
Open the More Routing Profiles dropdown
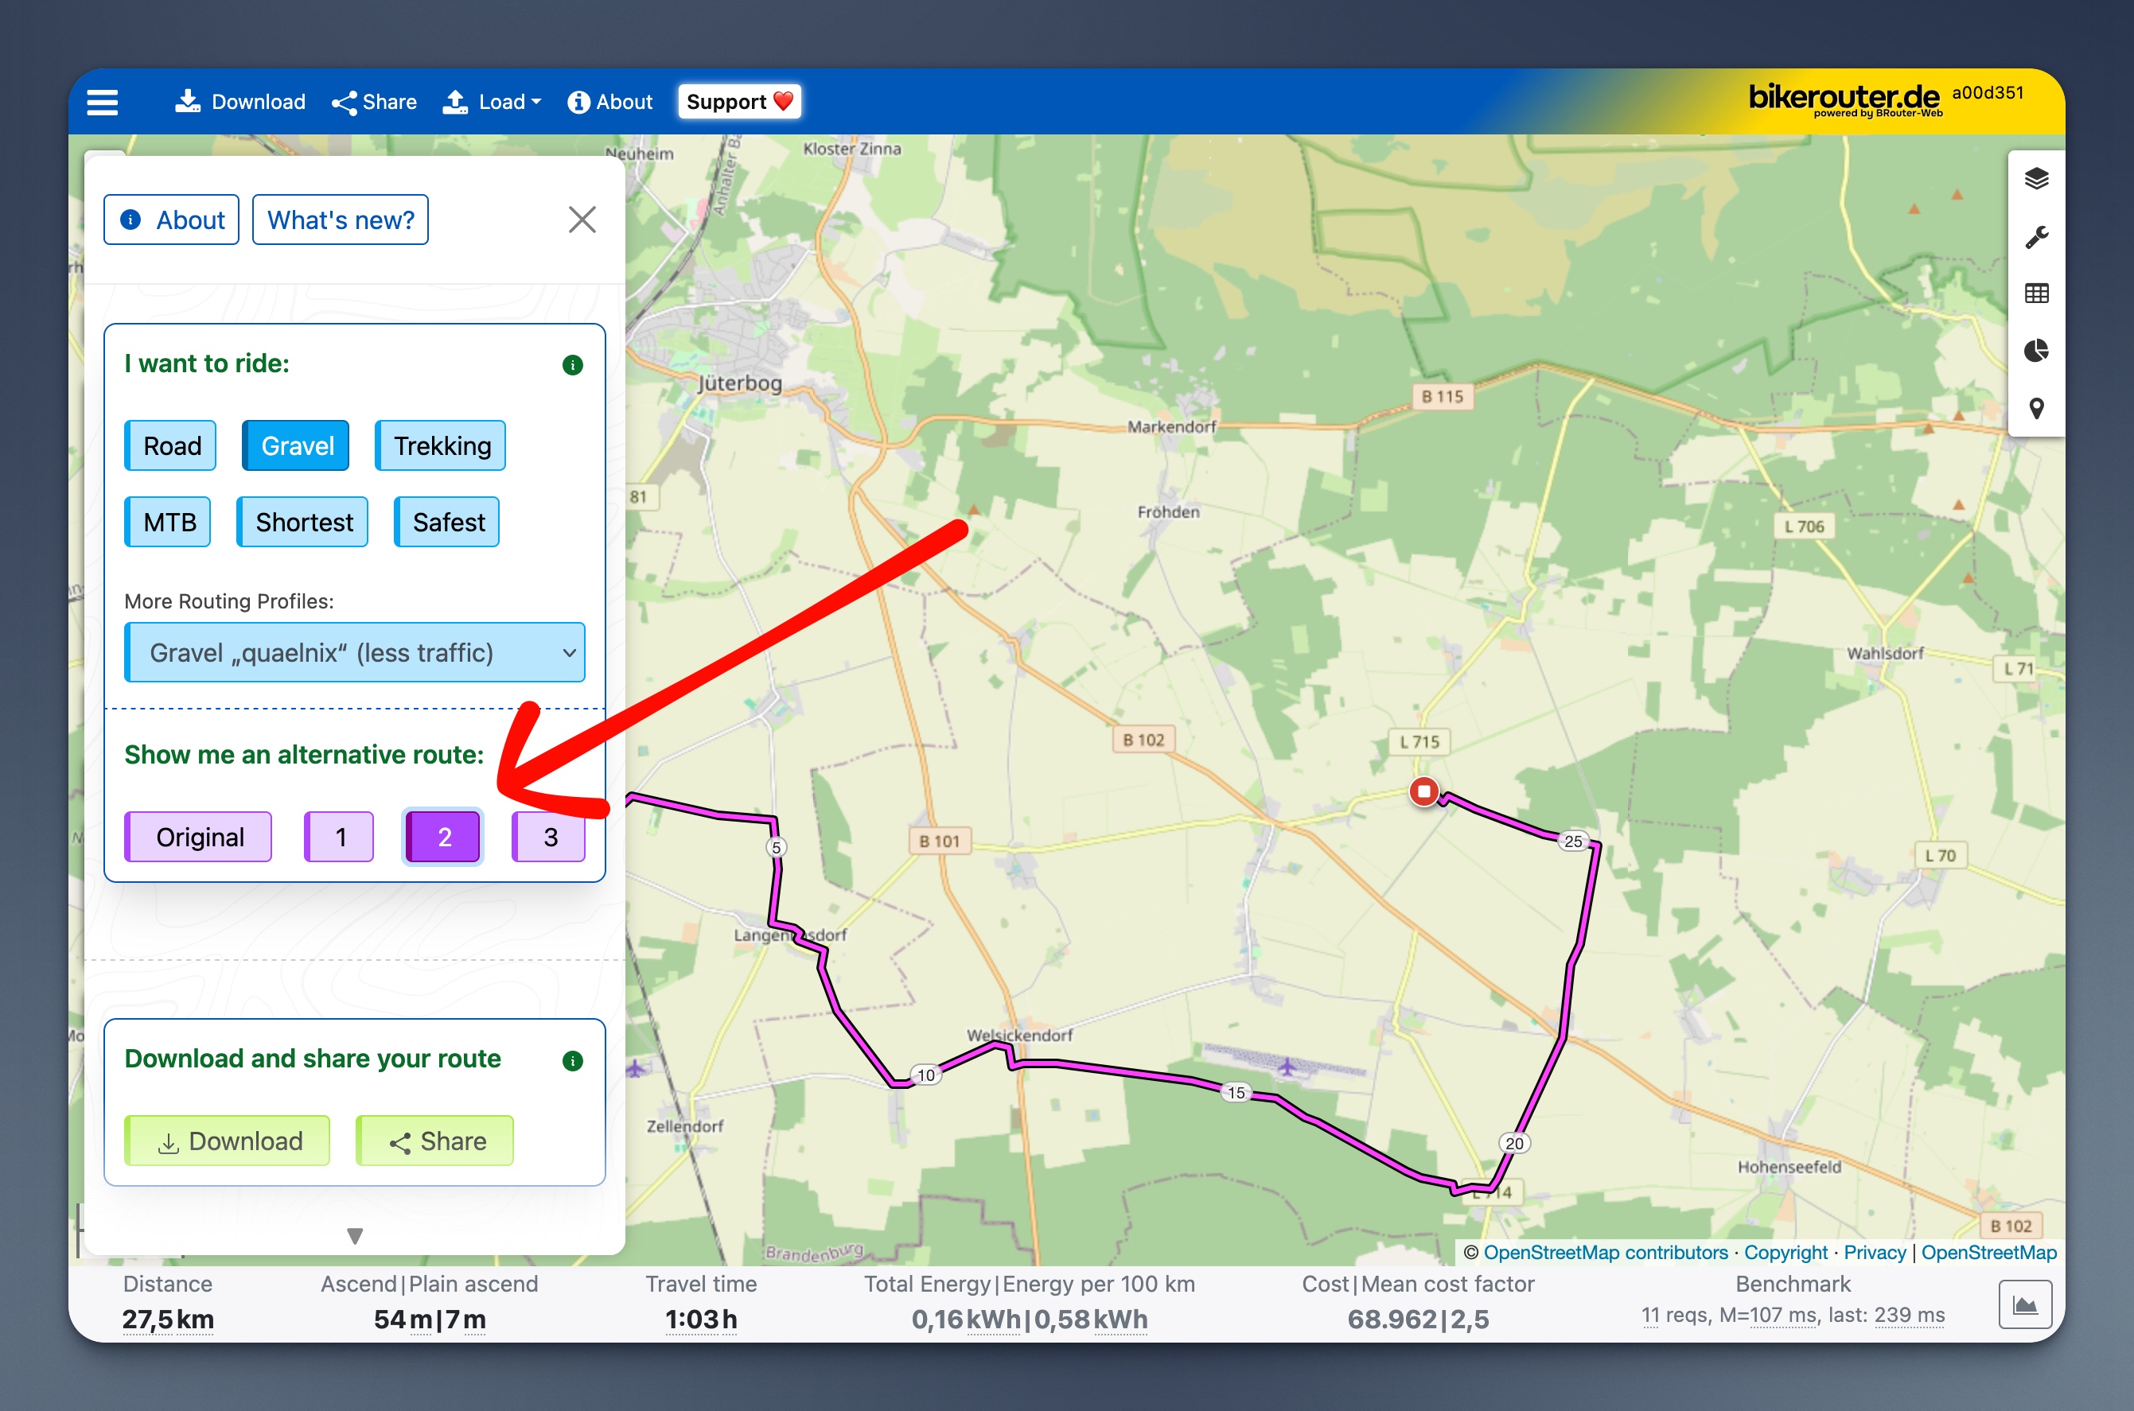click(x=355, y=652)
